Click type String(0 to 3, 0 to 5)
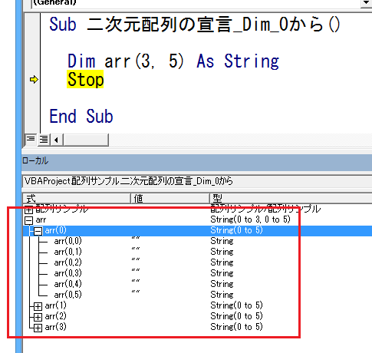372x353 pixels. [x=250, y=219]
